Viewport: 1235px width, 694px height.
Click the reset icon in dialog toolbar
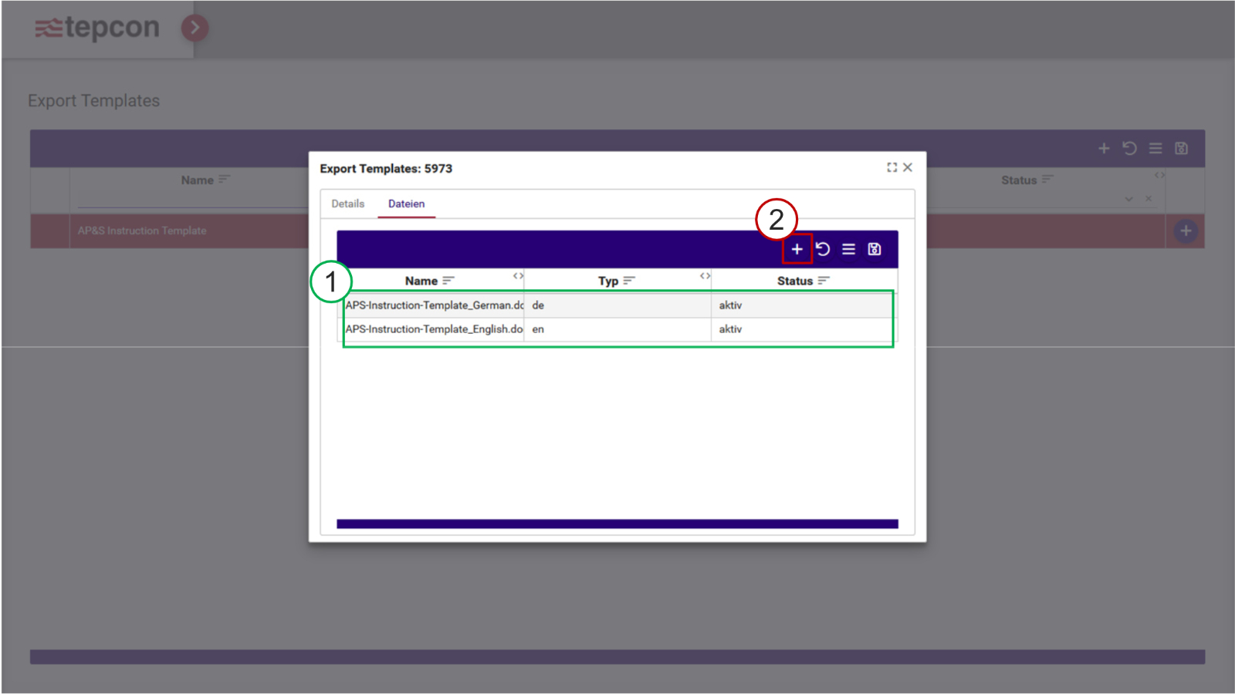[x=823, y=249]
